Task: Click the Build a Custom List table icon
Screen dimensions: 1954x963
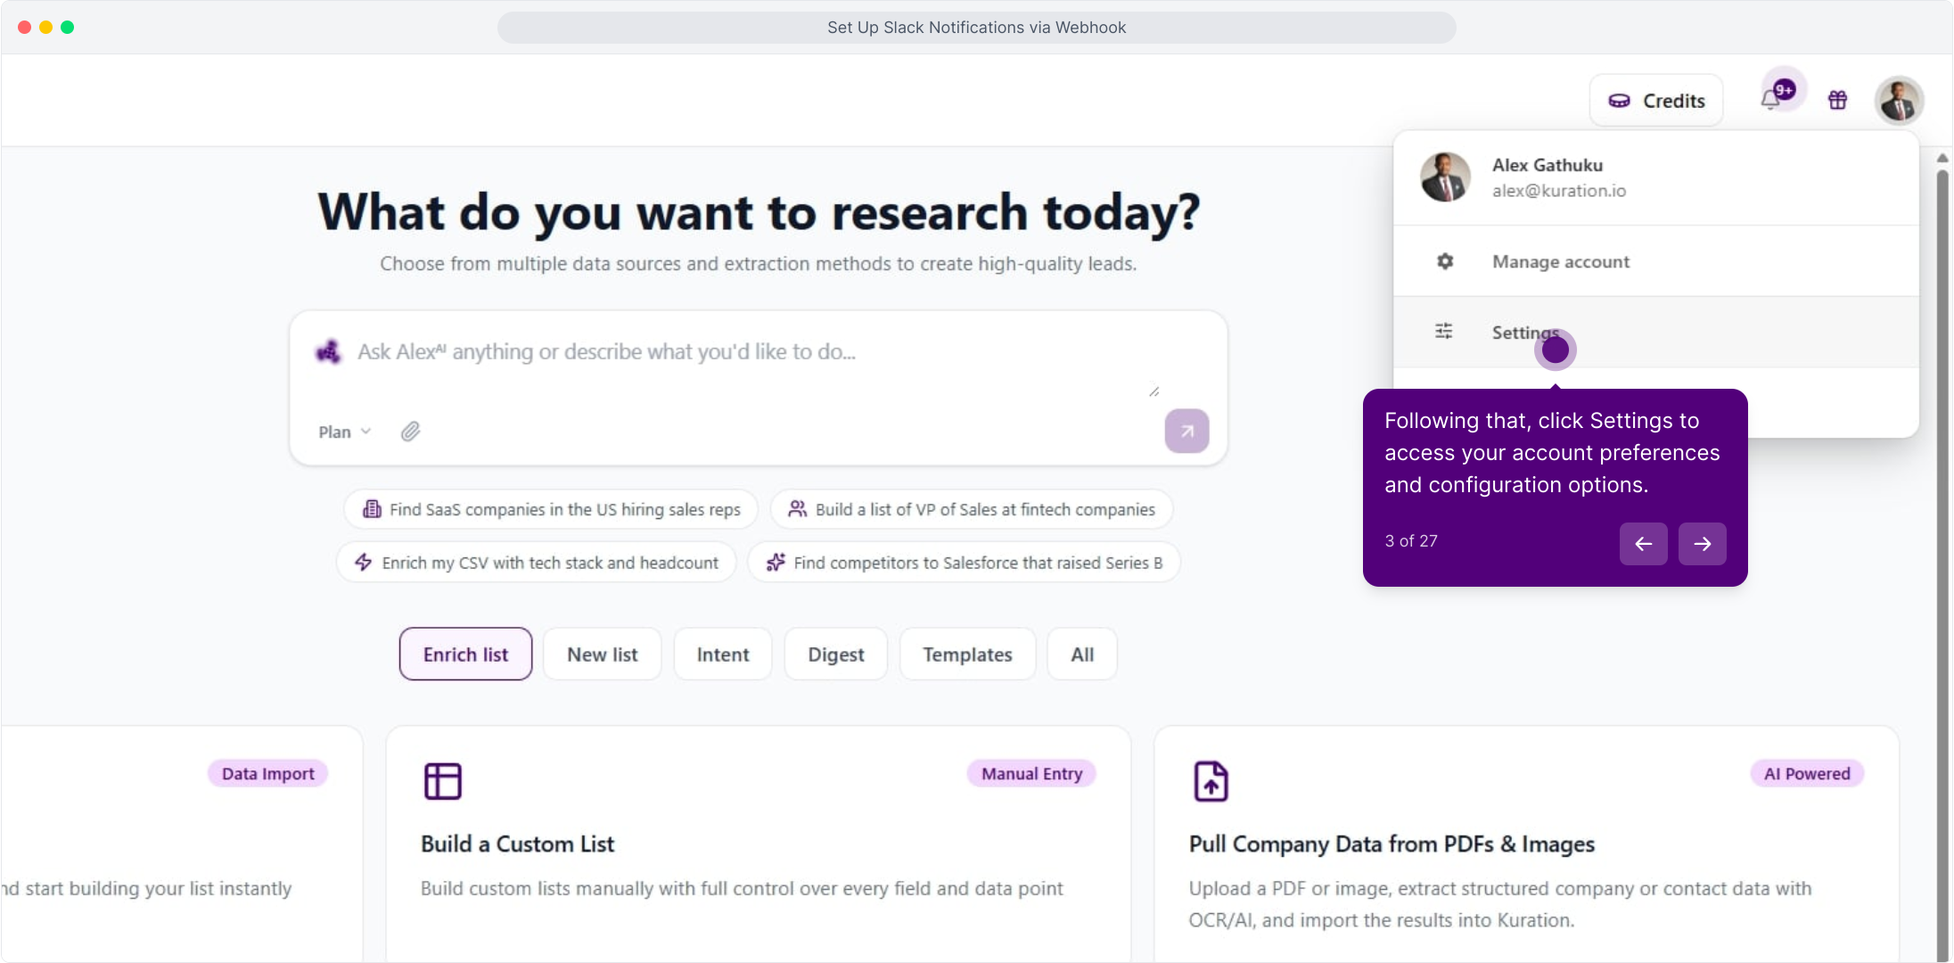Action: point(442,781)
